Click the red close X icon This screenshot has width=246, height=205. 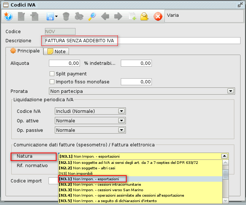[x=158, y=16]
